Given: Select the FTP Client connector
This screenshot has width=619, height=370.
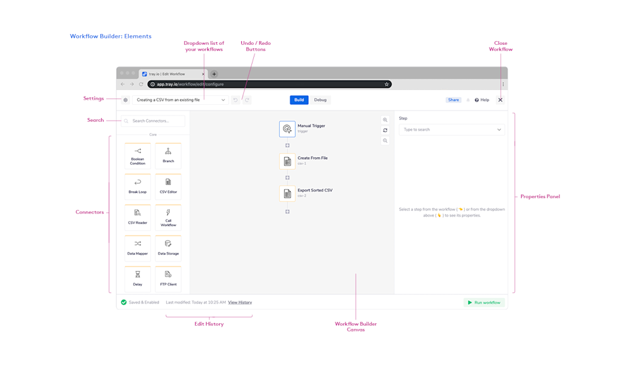Looking at the screenshot, I should pos(167,278).
